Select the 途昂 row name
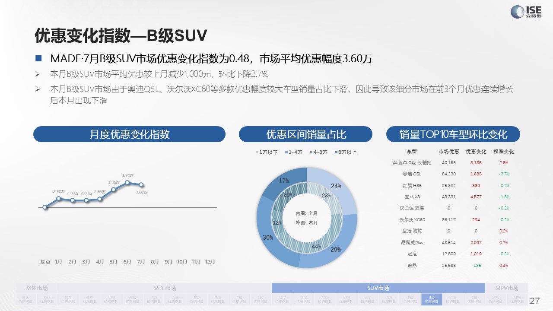The width and height of the screenshot is (553, 311). (x=412, y=265)
